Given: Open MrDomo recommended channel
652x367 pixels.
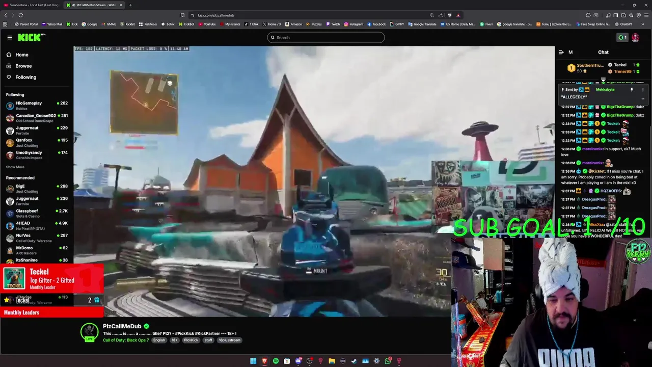Looking at the screenshot, I should [37, 250].
